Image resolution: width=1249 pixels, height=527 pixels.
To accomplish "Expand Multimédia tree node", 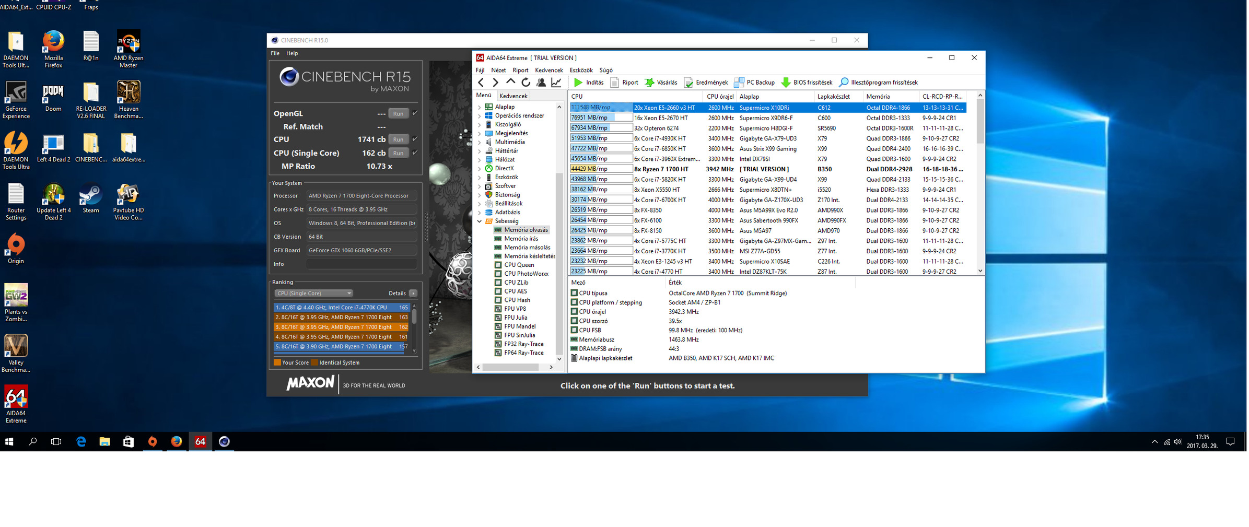I will pyautogui.click(x=479, y=142).
